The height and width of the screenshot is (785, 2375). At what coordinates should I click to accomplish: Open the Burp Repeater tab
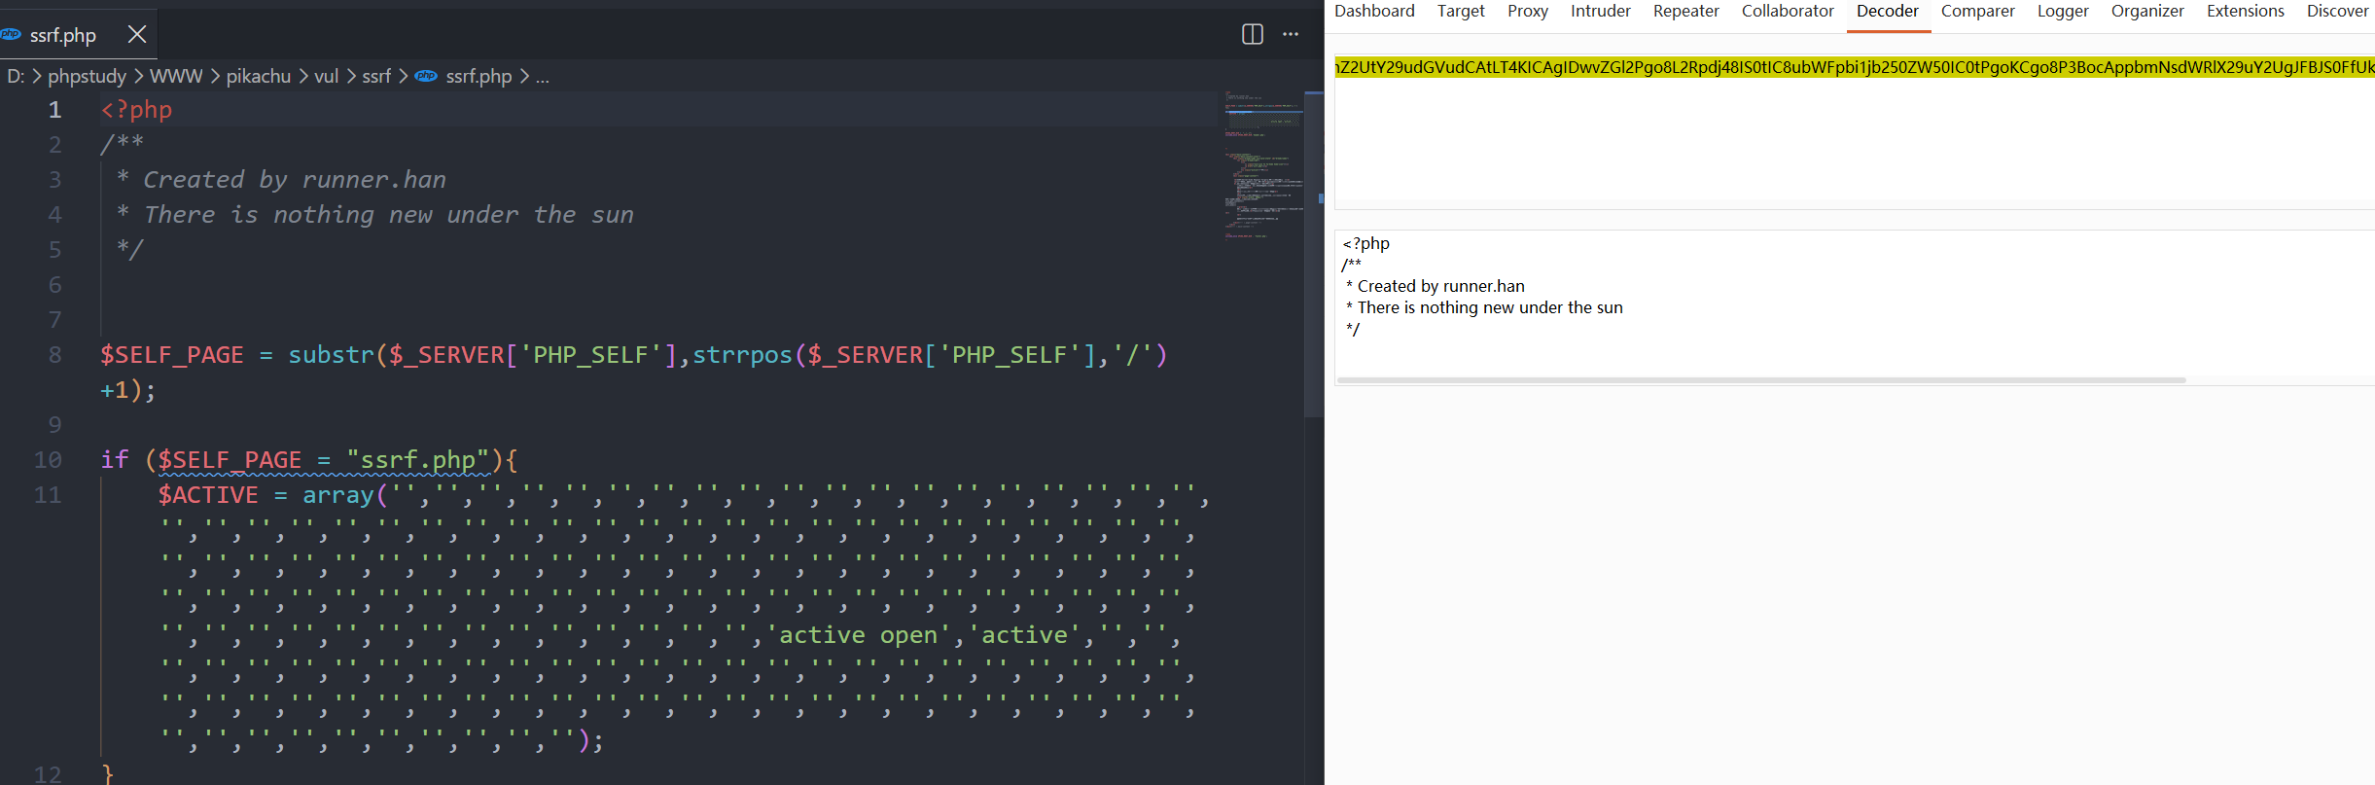click(x=1686, y=12)
